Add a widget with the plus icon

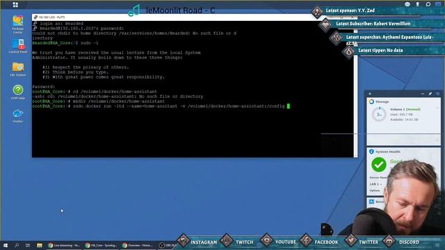click(x=370, y=94)
